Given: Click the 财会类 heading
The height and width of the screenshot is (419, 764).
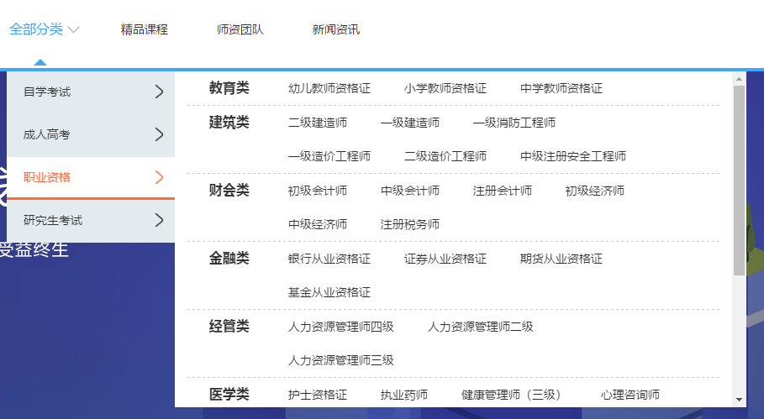Looking at the screenshot, I should tap(229, 191).
